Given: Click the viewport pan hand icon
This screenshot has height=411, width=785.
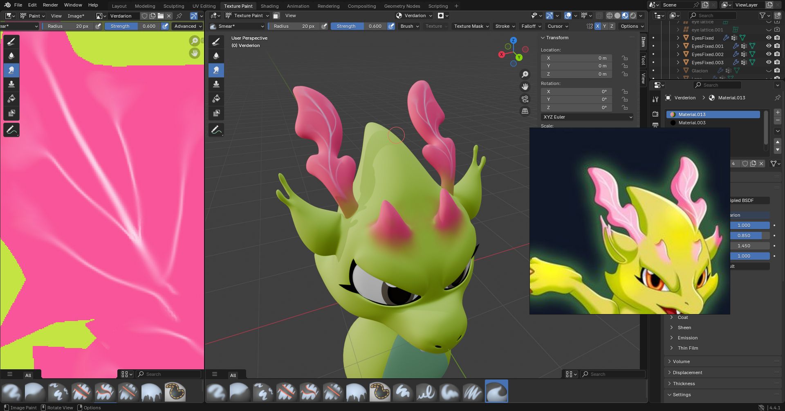Looking at the screenshot, I should point(525,87).
